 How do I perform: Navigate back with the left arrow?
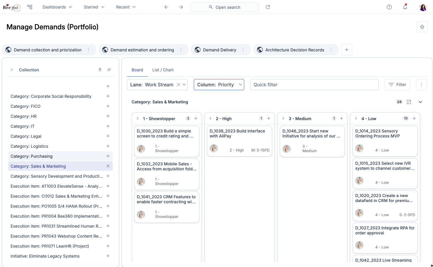point(166,7)
